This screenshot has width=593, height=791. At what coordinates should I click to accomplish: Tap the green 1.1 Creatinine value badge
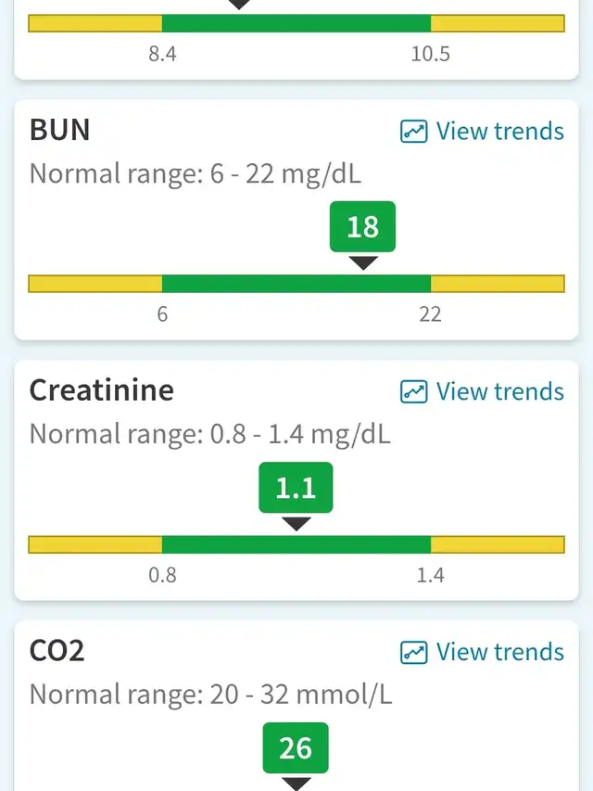pyautogui.click(x=296, y=487)
